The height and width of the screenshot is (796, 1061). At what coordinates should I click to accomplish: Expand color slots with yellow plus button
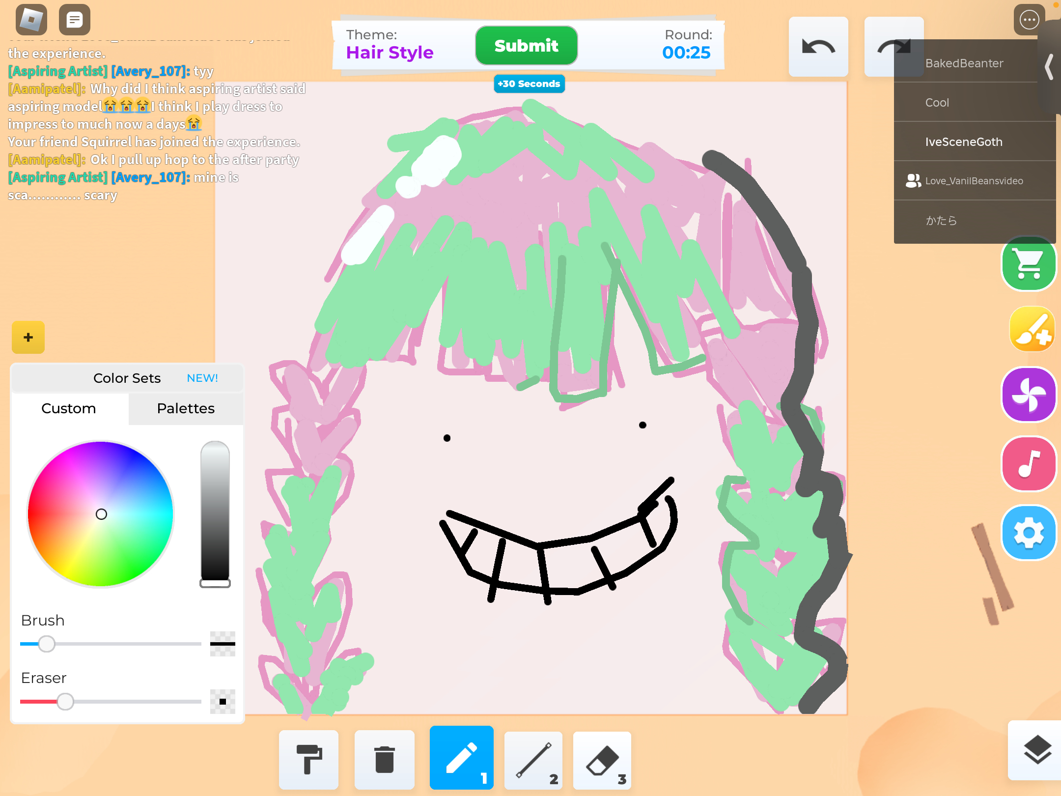coord(28,338)
